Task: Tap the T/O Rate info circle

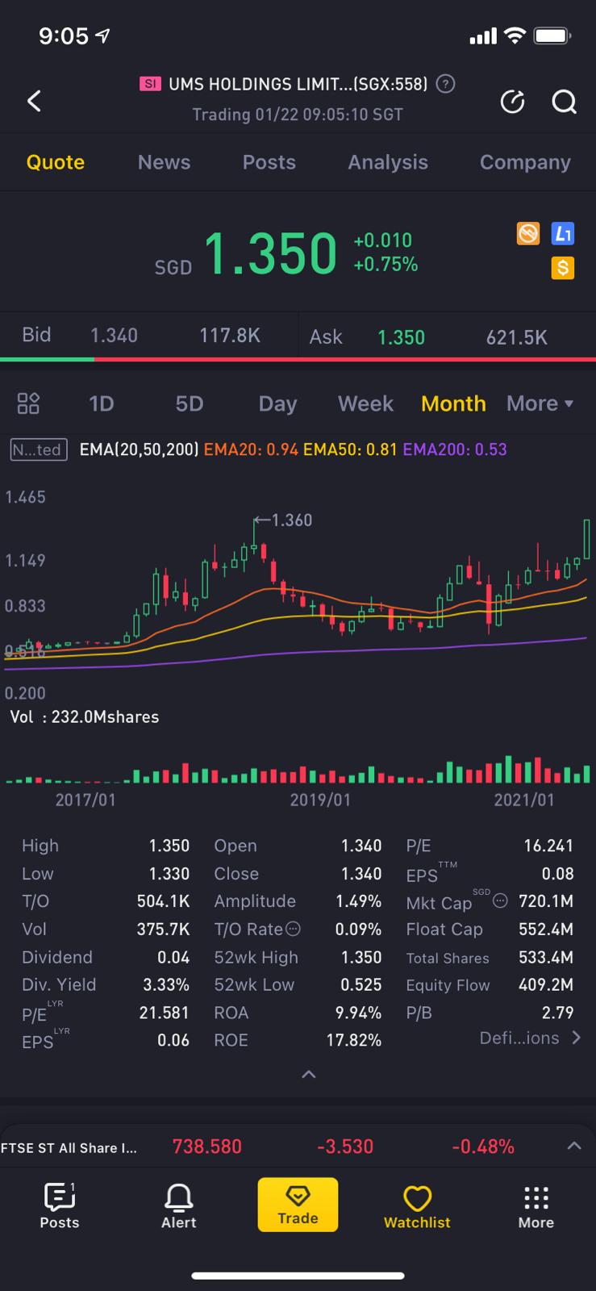Action: click(x=294, y=930)
